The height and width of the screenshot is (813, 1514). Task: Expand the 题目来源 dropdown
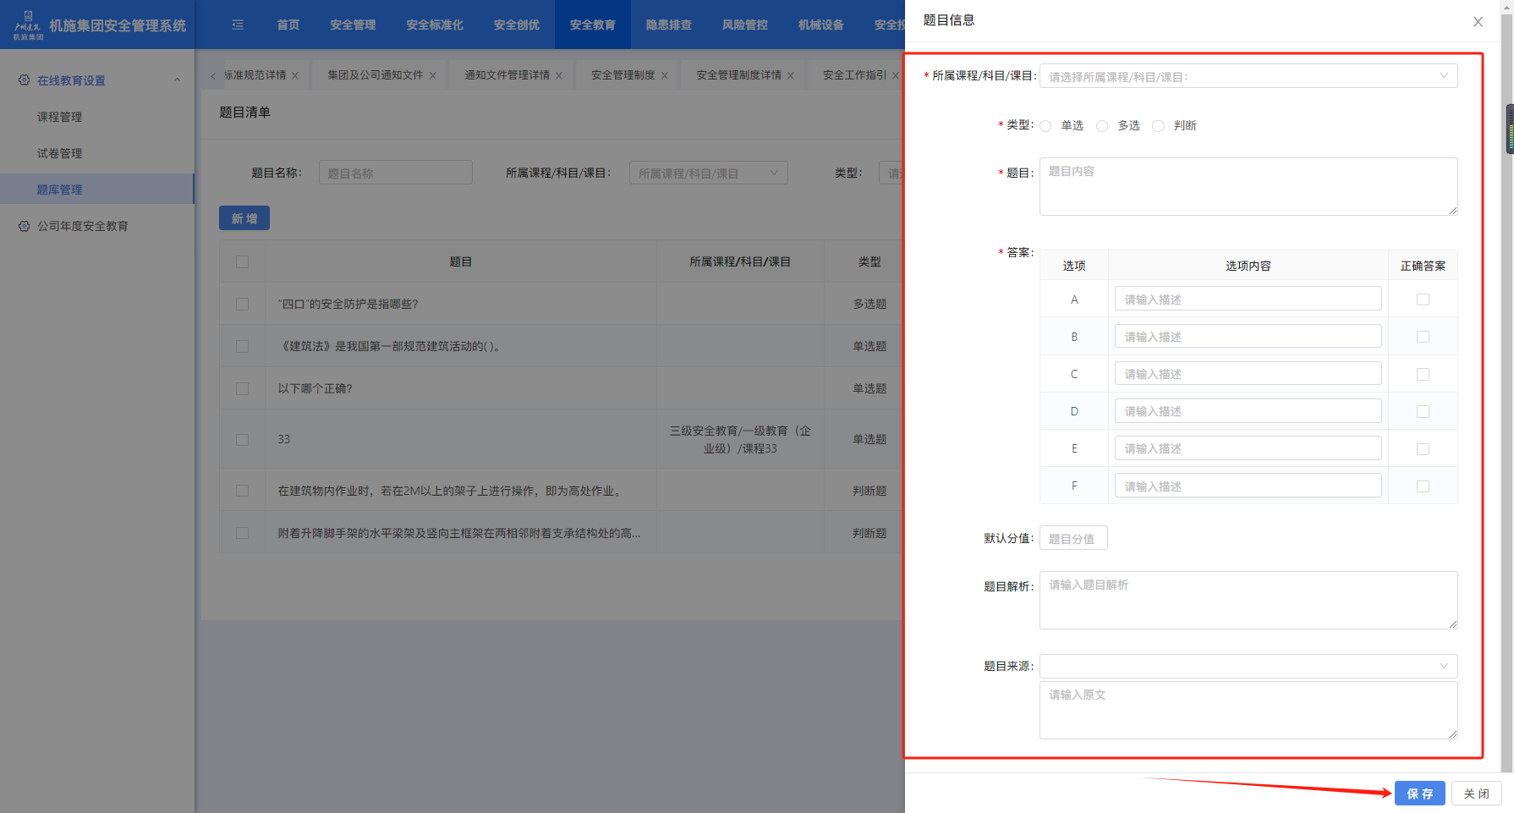(1248, 666)
